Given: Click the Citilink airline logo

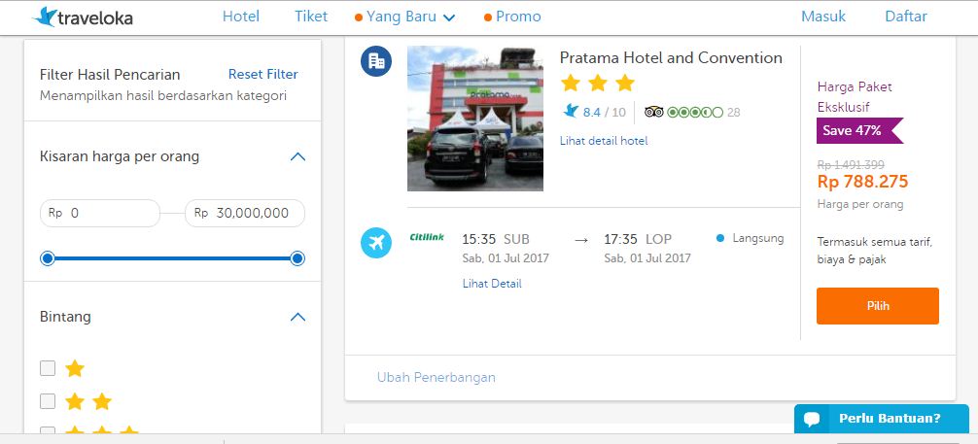Looking at the screenshot, I should click(x=427, y=237).
